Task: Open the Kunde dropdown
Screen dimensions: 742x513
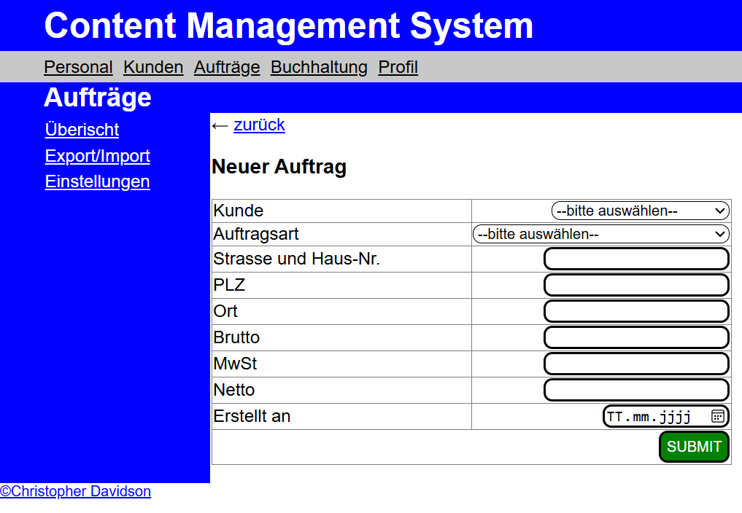Action: point(640,211)
